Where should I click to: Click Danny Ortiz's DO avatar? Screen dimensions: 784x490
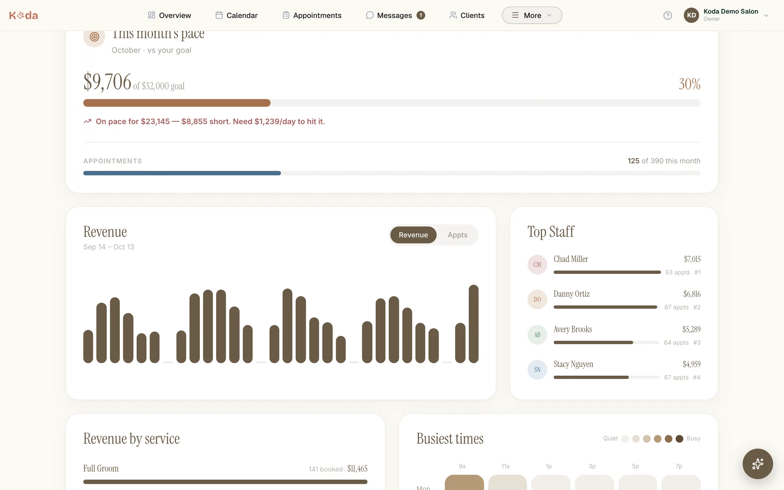coord(537,299)
